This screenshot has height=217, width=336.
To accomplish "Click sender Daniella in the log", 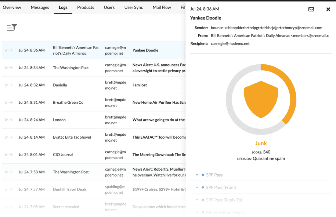I will (60, 85).
